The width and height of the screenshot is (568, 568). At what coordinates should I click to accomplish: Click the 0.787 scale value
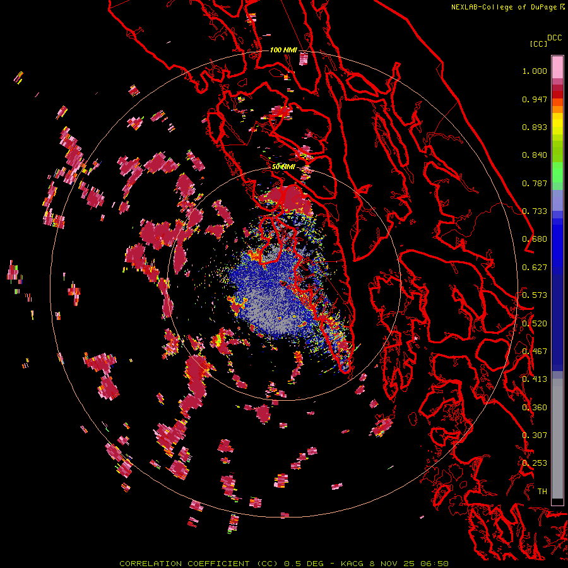(535, 183)
